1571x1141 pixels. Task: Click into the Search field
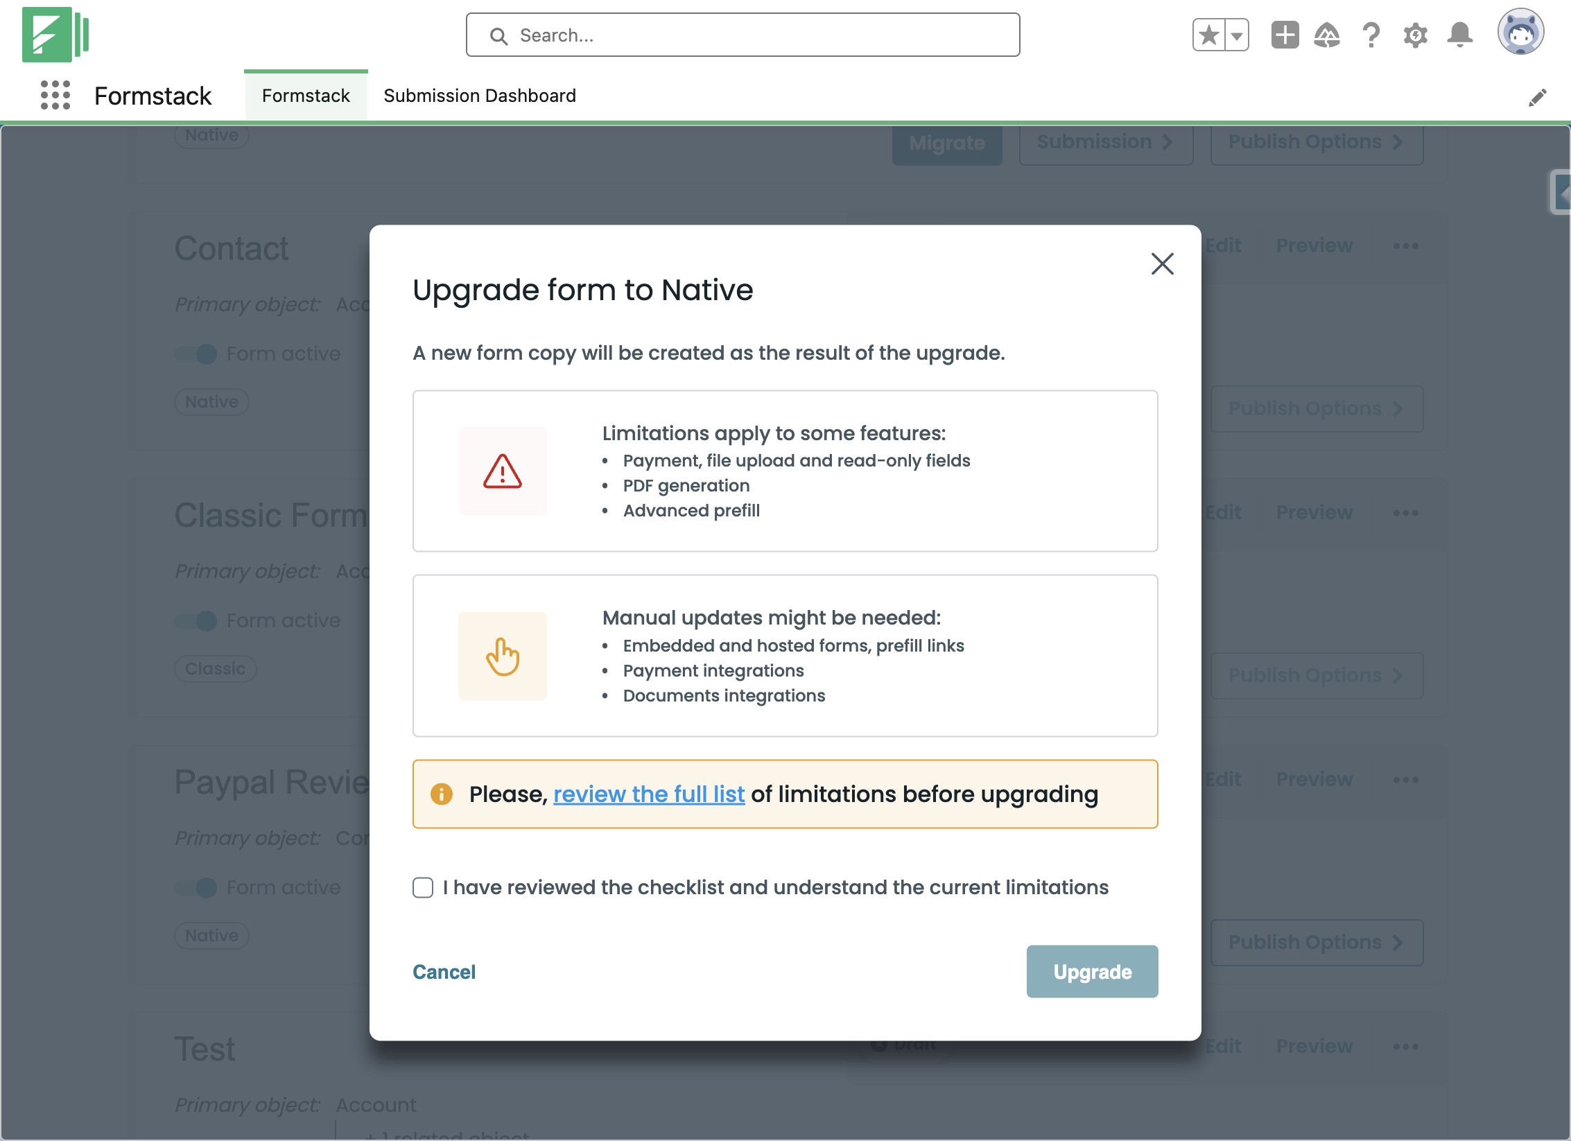point(743,35)
